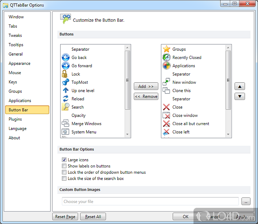Click the Choose your file input field
This screenshot has height=224, width=258.
[x=150, y=201]
